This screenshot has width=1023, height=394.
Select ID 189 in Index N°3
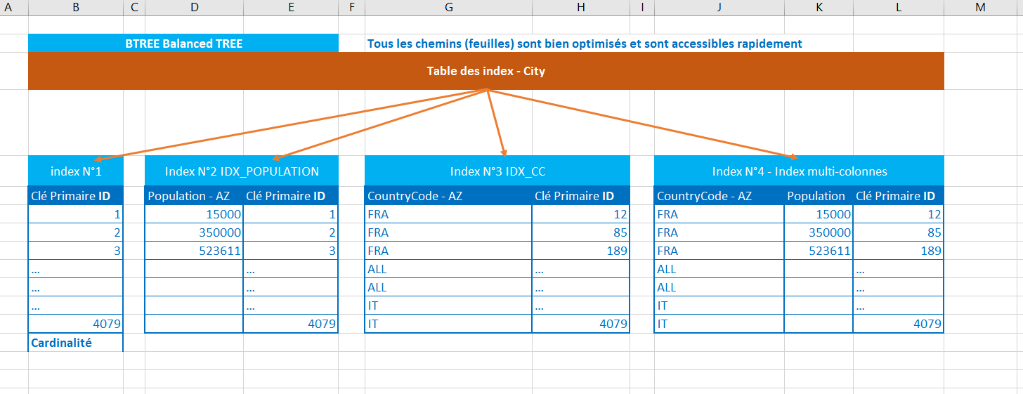coord(581,251)
